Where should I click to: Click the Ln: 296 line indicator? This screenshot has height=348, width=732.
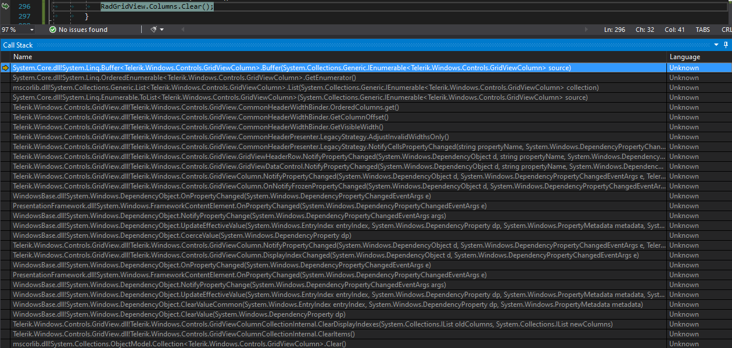[615, 30]
